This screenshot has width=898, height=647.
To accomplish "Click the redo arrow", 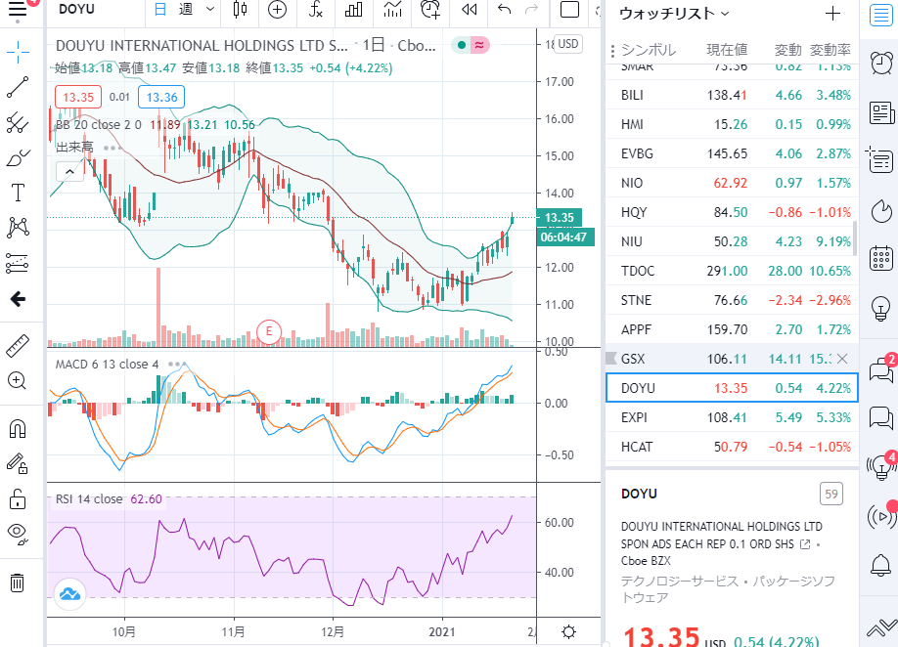I will [531, 9].
